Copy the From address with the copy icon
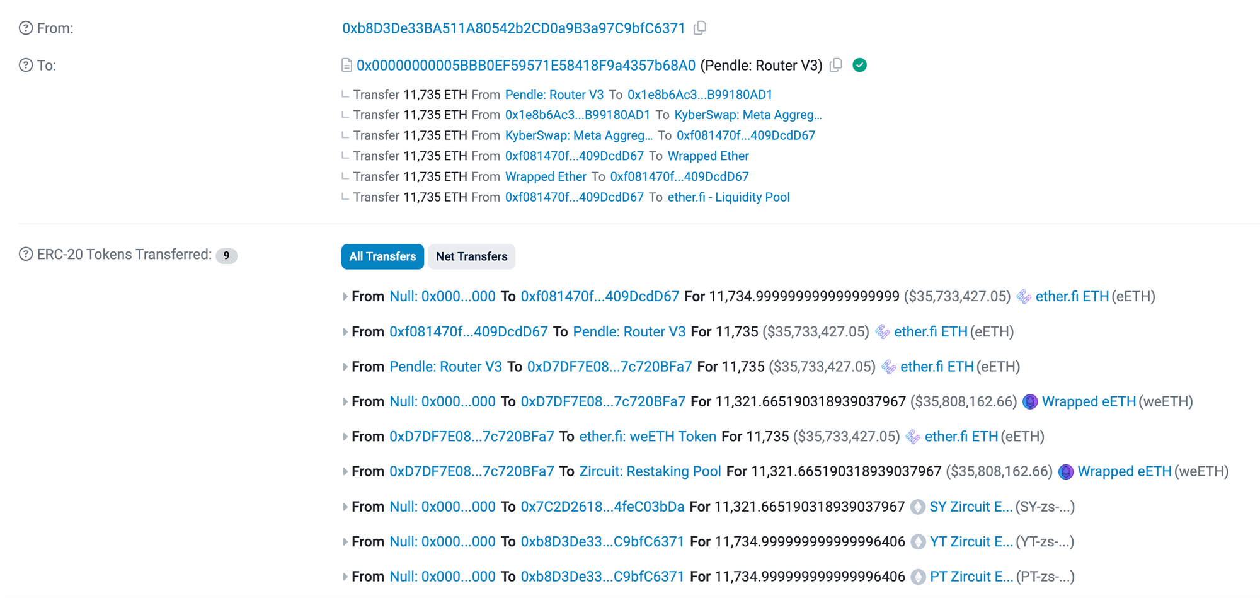 pyautogui.click(x=700, y=28)
